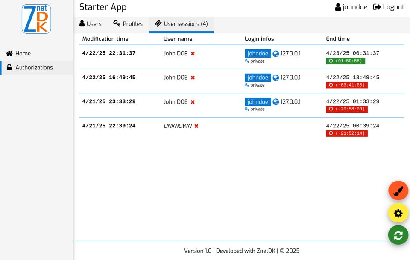Click the red (-21:52:14) expired session badge
Screen dimensions: 410x260
(x=347, y=133)
